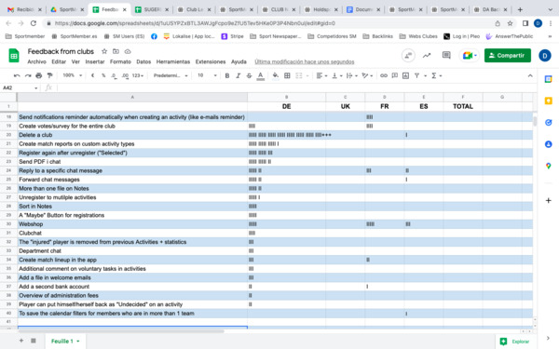Open the all sheets list icon
Viewport: 559px width, 349px height.
coord(34,341)
